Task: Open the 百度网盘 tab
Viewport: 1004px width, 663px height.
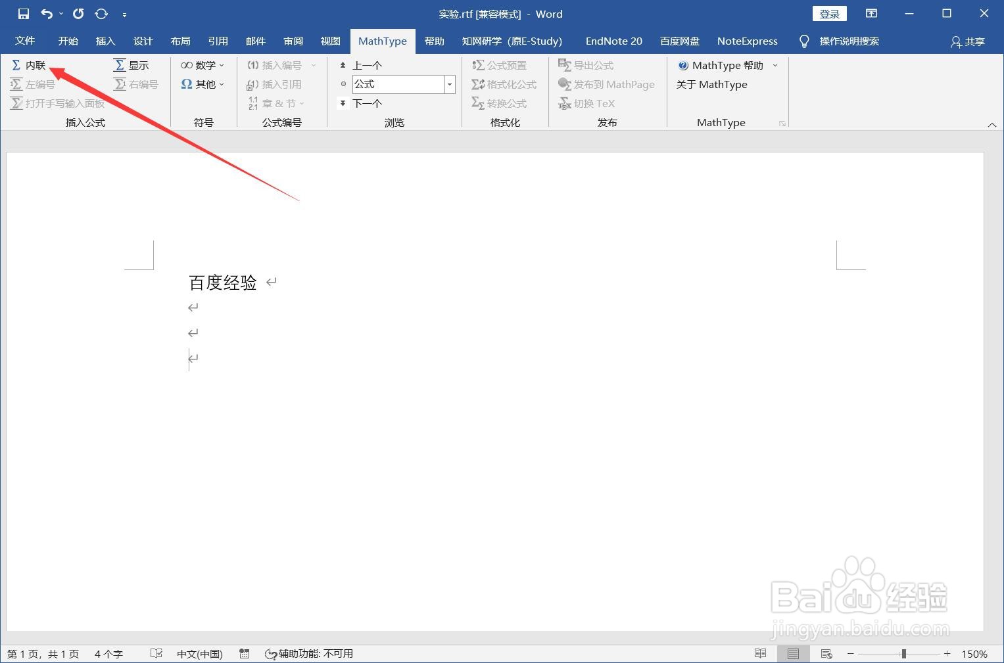Action: [x=679, y=41]
